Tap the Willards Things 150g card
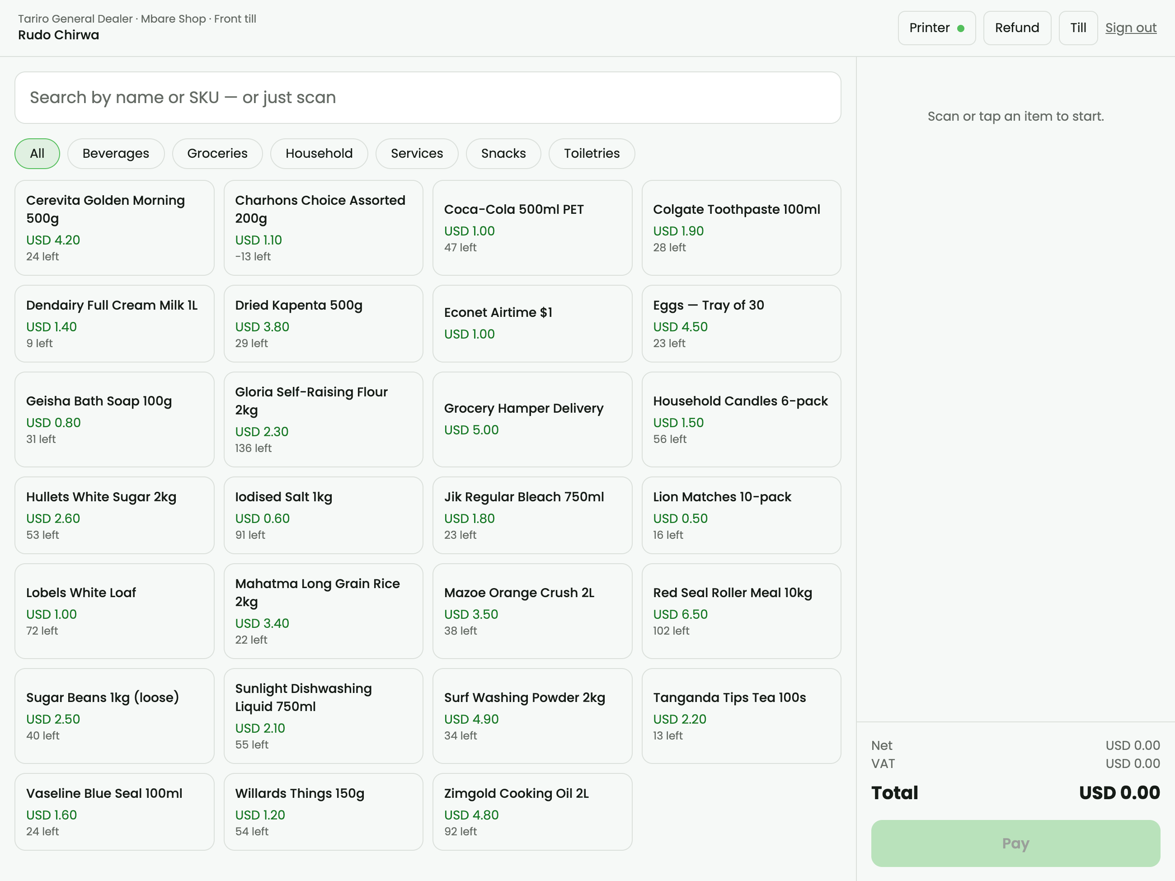 pos(323,812)
